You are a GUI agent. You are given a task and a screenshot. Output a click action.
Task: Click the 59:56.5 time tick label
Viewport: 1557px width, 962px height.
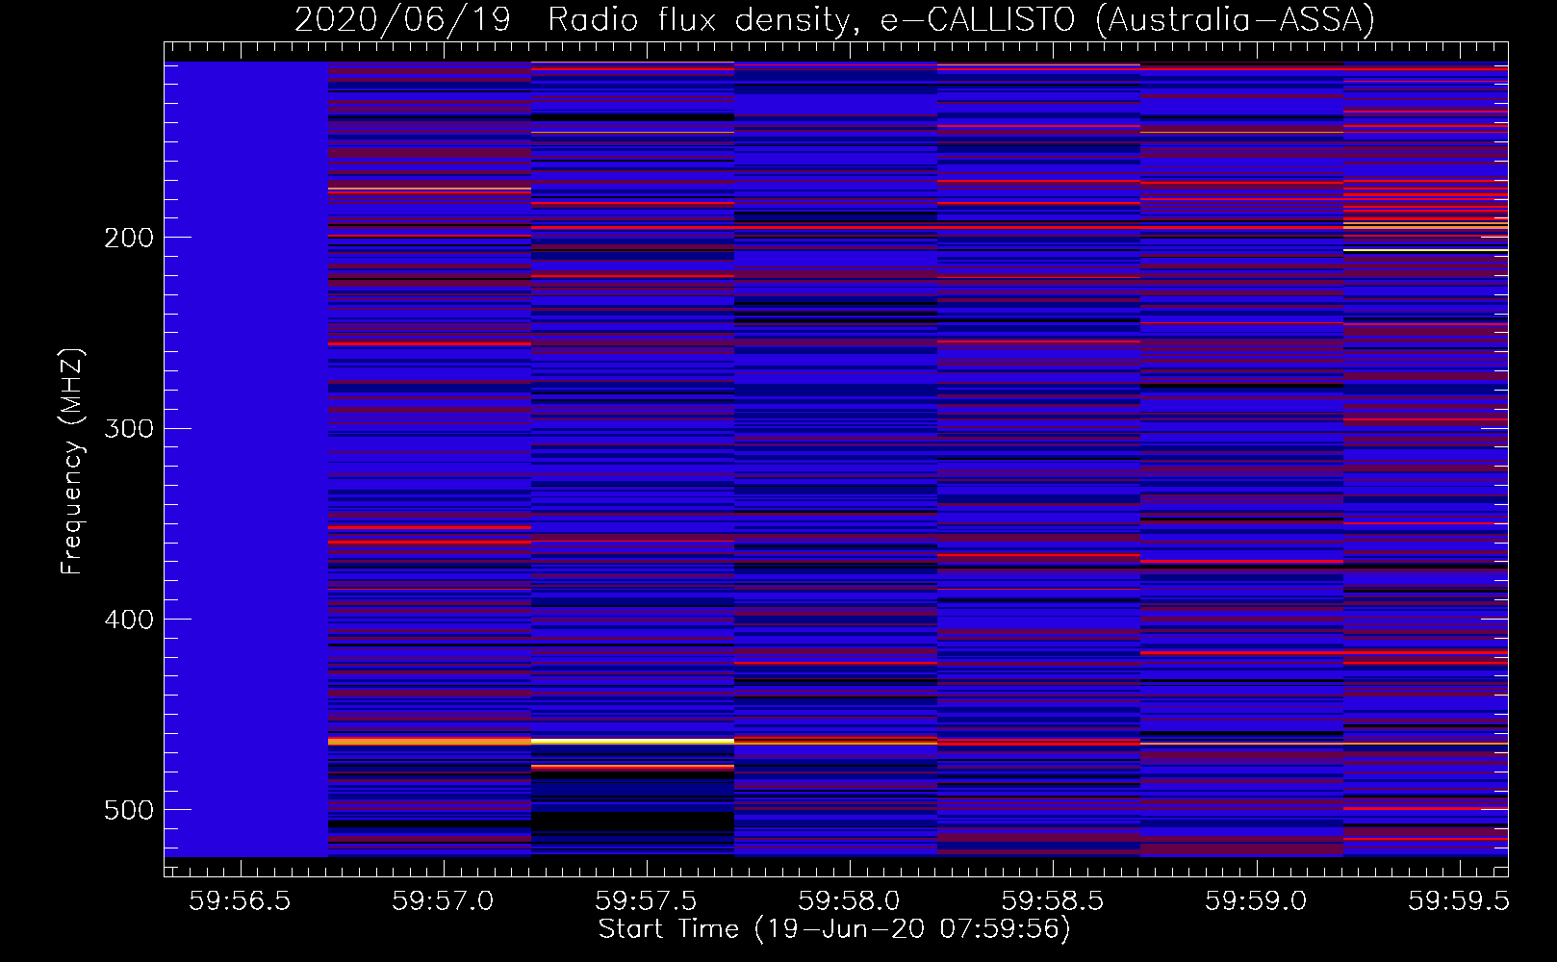coord(241,900)
